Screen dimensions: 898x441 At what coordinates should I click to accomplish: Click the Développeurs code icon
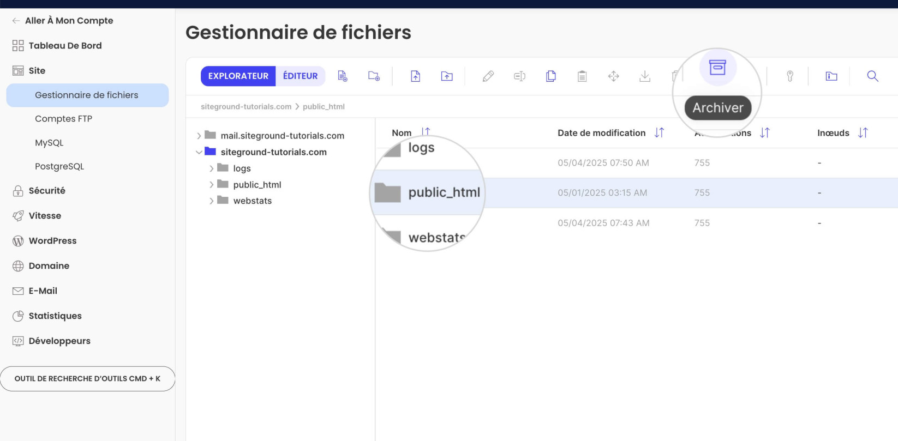[x=18, y=341]
